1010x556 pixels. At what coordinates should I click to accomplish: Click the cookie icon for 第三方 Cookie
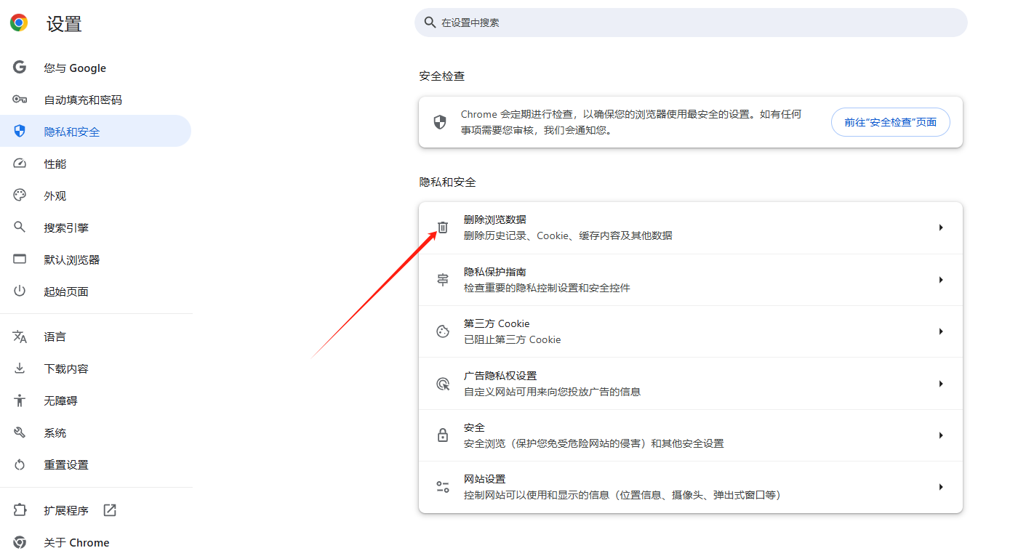[443, 331]
